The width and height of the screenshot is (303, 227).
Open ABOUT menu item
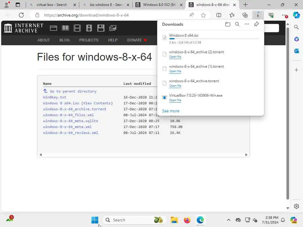44,40
